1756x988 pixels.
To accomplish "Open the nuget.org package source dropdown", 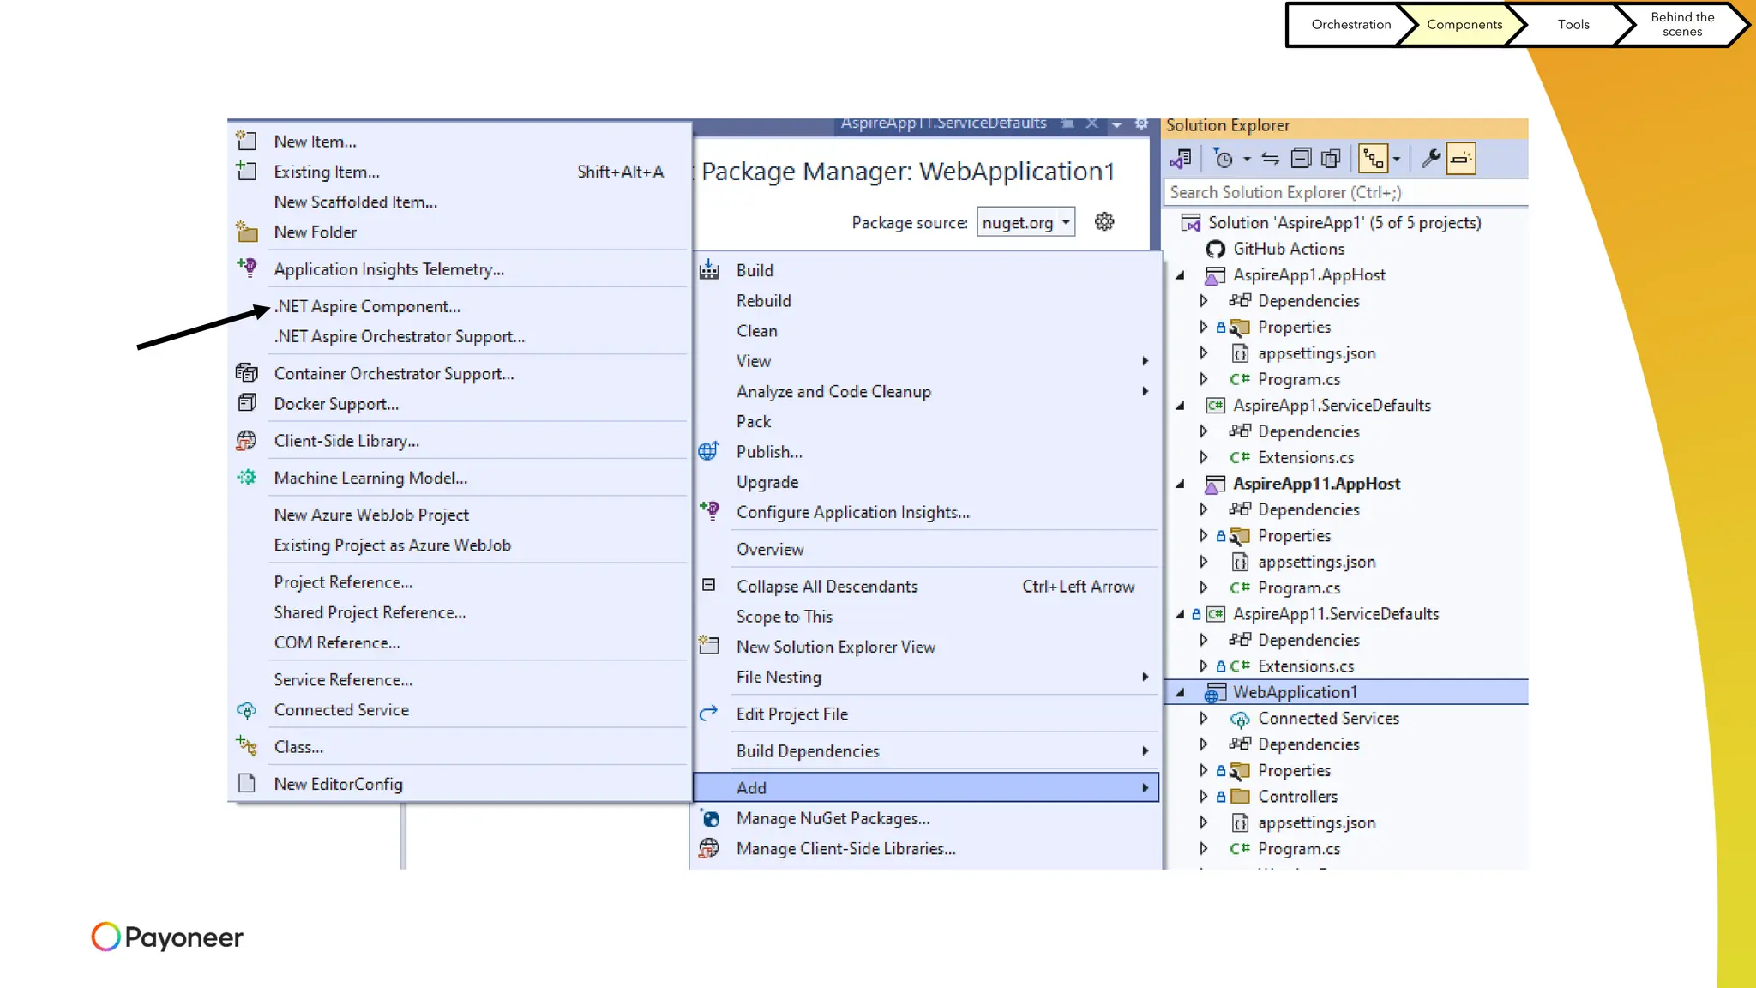I will pyautogui.click(x=1025, y=223).
